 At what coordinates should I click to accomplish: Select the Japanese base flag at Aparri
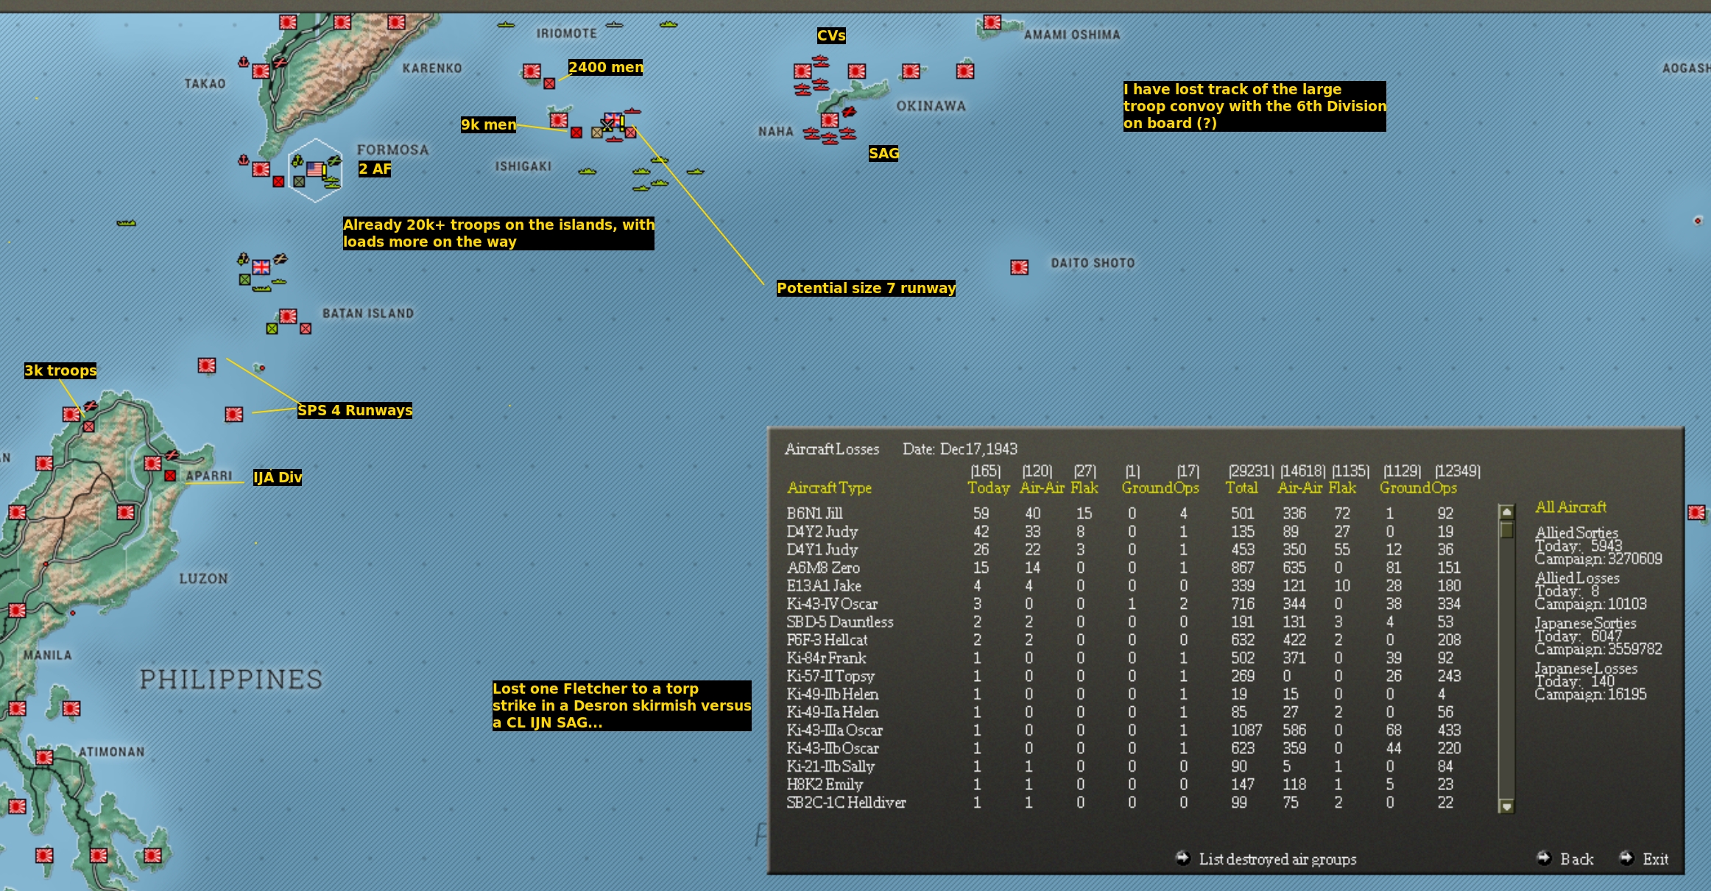pos(152,463)
